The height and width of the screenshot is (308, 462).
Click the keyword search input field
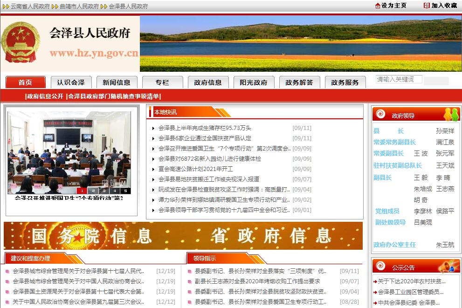(x=399, y=79)
